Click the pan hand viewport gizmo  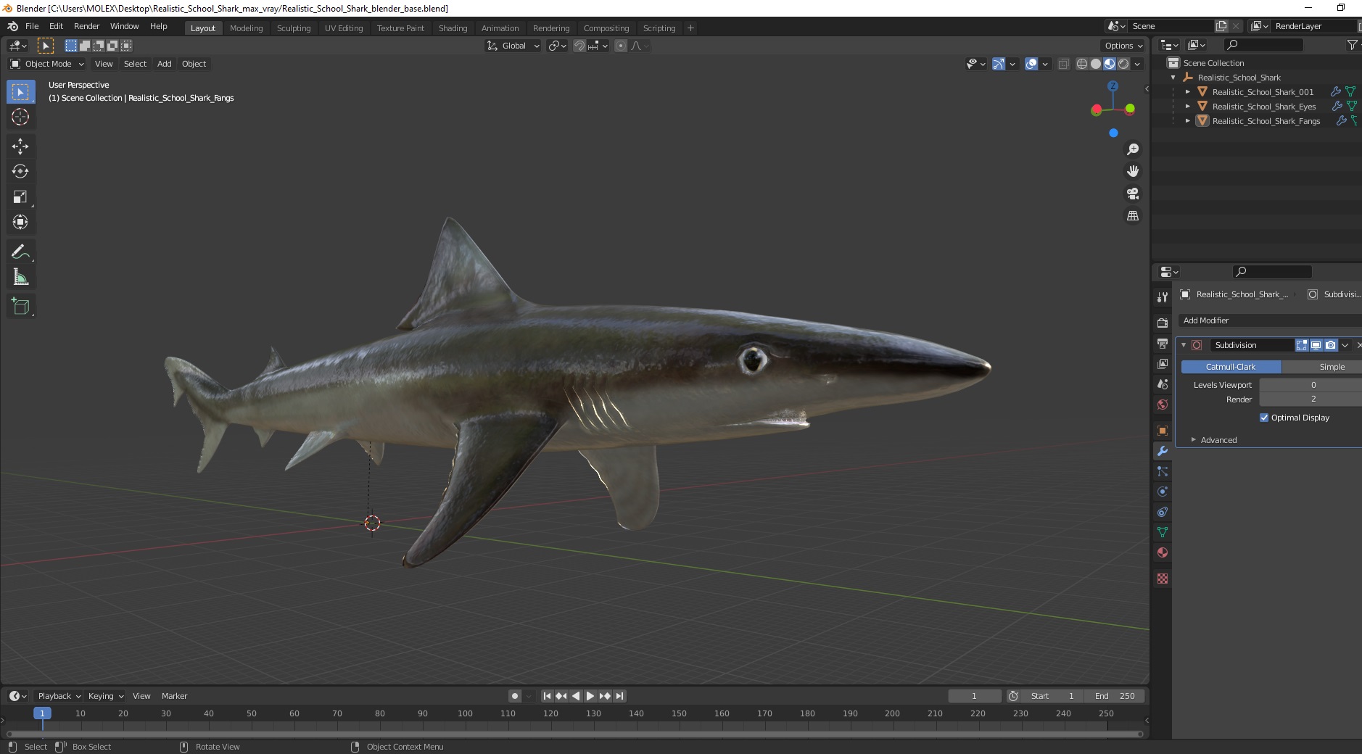point(1132,171)
